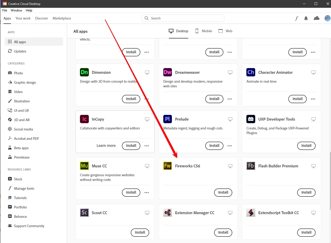Image resolution: width=331 pixels, height=243 pixels.
Task: Click the Character Animator app icon
Action: click(x=251, y=72)
